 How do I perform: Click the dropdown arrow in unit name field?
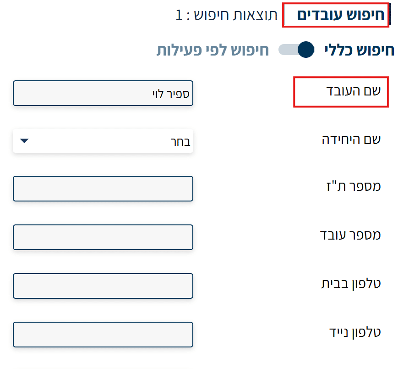point(25,141)
